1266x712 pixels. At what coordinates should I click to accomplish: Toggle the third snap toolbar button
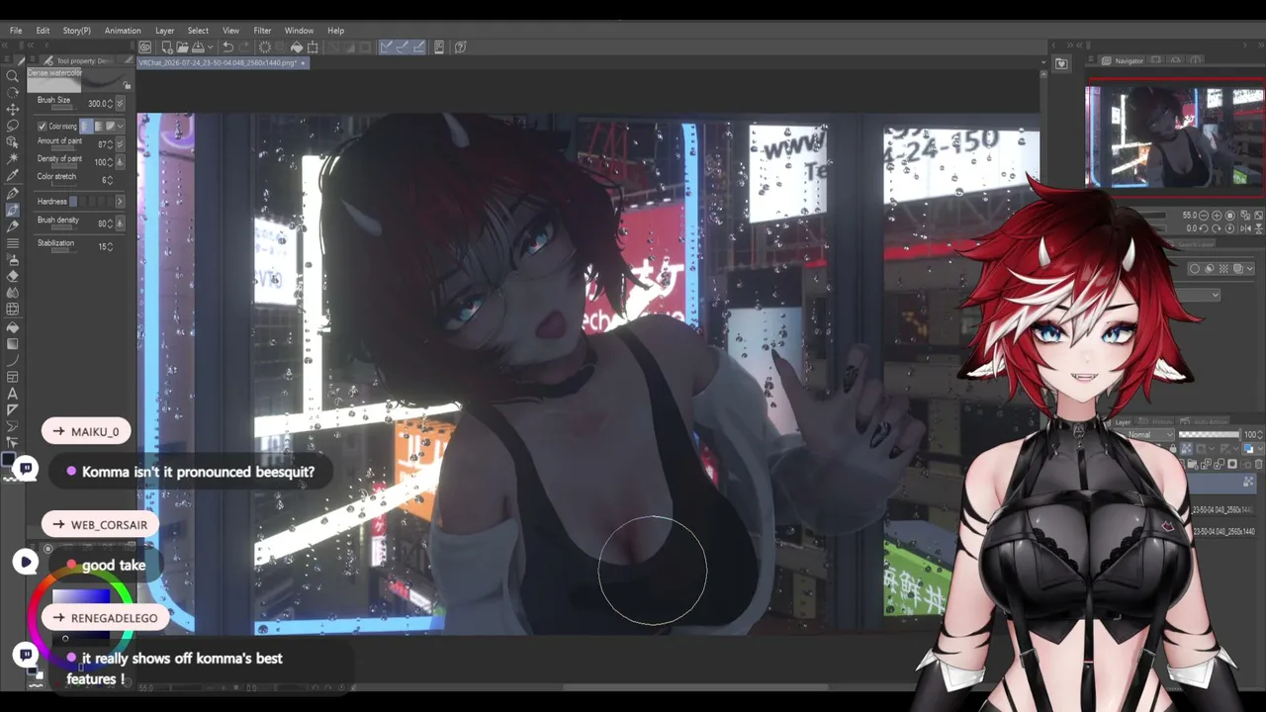pyautogui.click(x=418, y=46)
